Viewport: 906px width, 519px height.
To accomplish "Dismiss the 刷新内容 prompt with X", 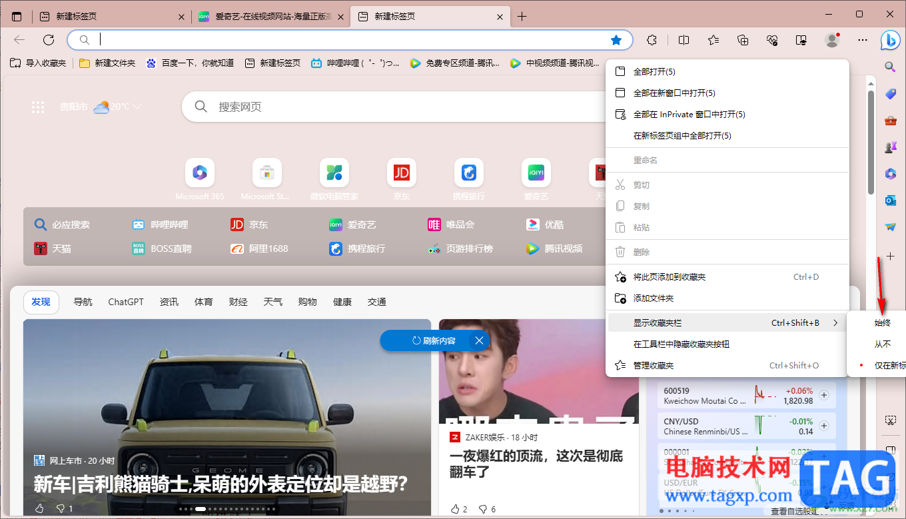I will [x=480, y=340].
